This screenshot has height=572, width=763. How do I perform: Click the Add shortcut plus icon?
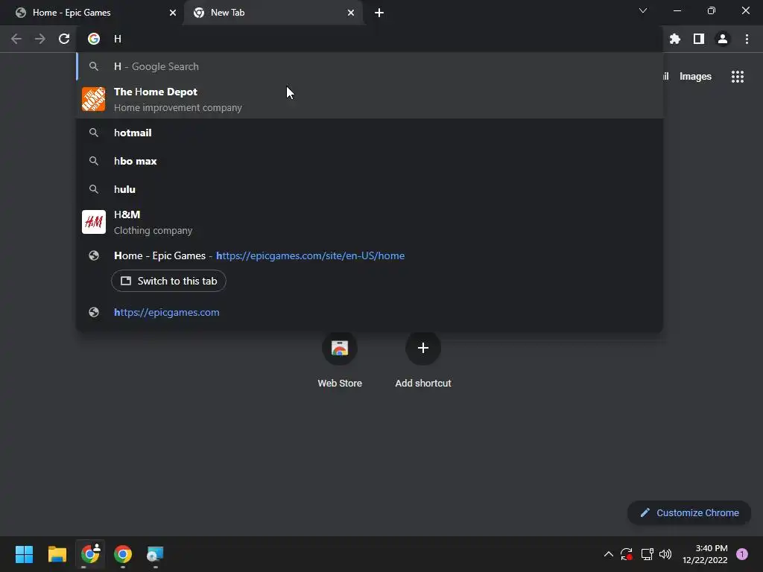423,348
